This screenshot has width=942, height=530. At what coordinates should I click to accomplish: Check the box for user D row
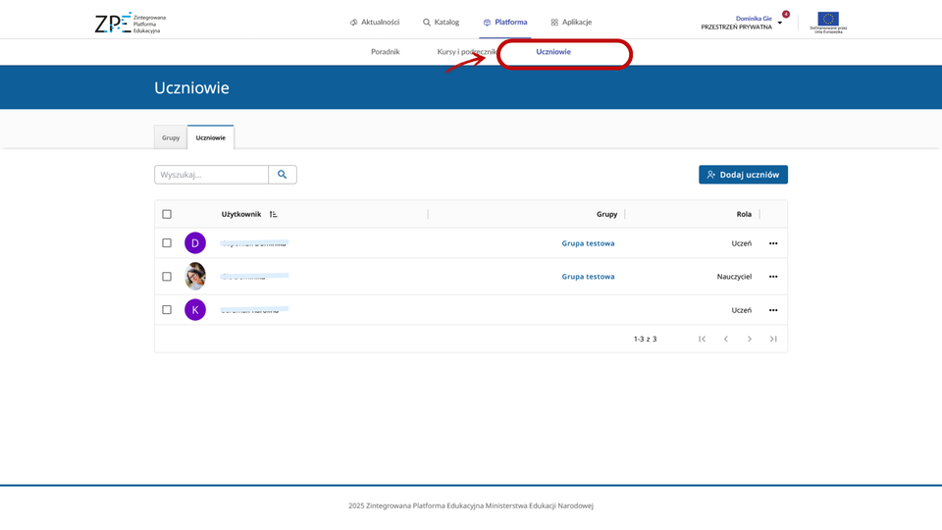(167, 243)
